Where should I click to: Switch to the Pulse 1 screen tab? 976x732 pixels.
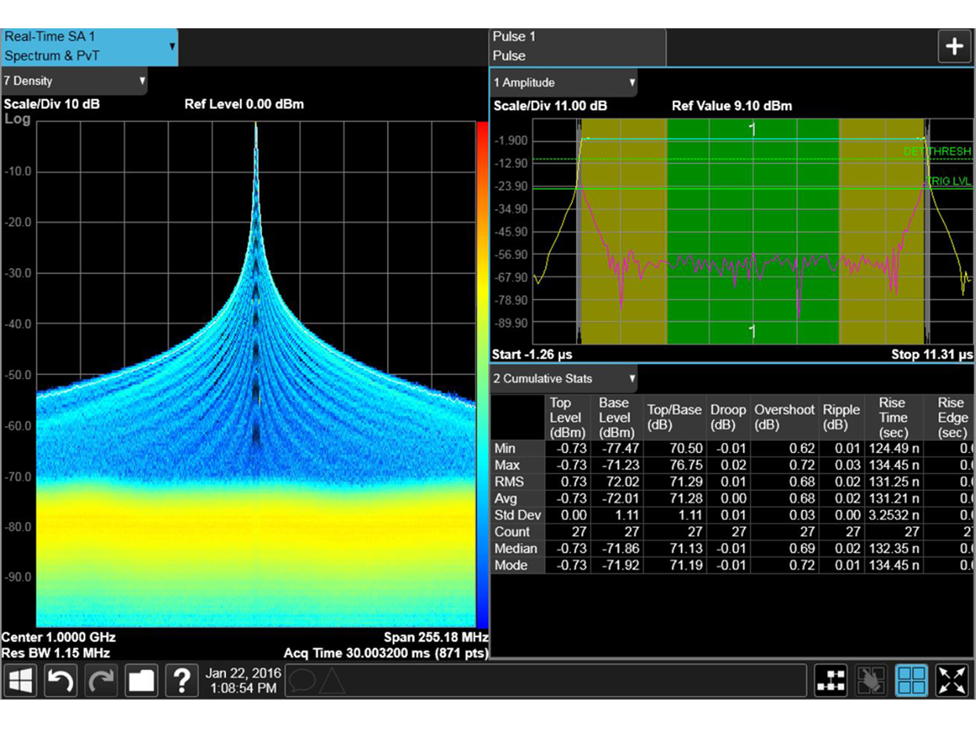click(577, 46)
